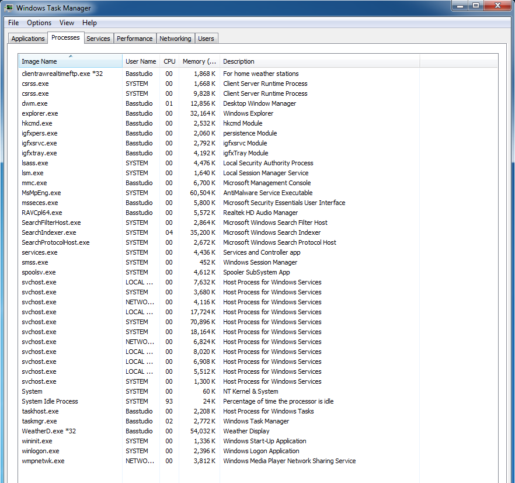Click the 93 CPU value

coord(169,401)
